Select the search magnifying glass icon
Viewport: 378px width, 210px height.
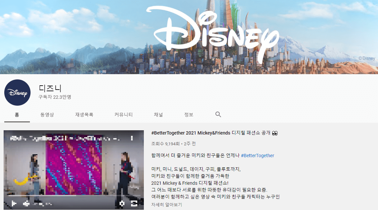[218, 114]
